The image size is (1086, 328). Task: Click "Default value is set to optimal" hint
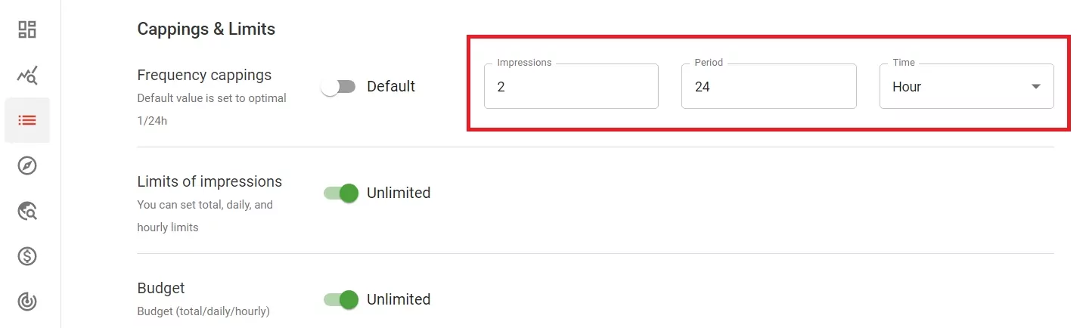tap(212, 98)
